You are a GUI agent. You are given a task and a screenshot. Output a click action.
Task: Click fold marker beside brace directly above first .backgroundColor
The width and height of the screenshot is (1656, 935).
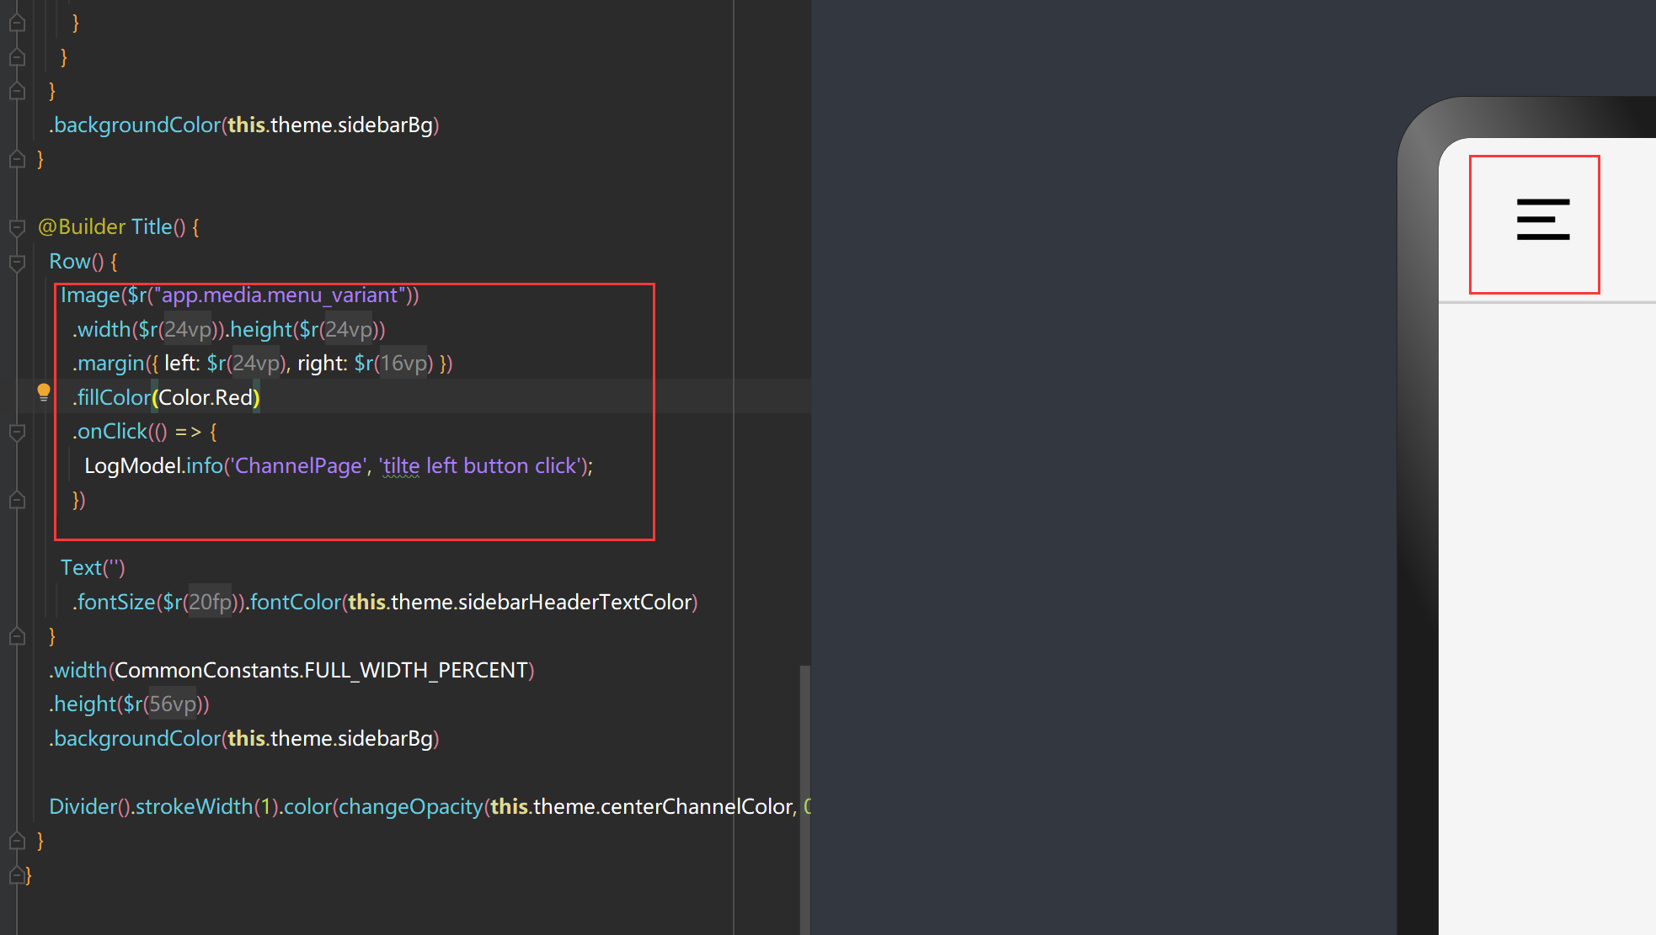coord(17,90)
